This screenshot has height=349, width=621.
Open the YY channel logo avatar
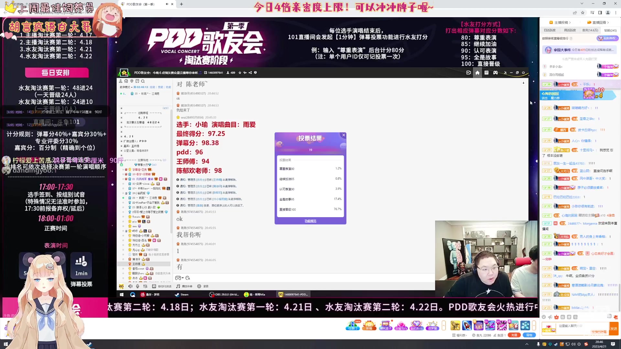coord(124,73)
